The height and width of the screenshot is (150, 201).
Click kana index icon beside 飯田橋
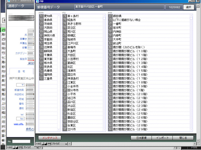pyautogui.click(x=110, y=16)
